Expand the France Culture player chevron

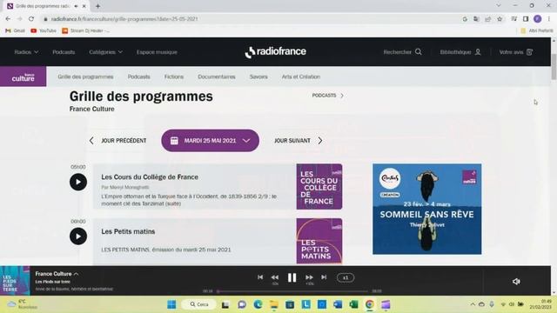76,274
